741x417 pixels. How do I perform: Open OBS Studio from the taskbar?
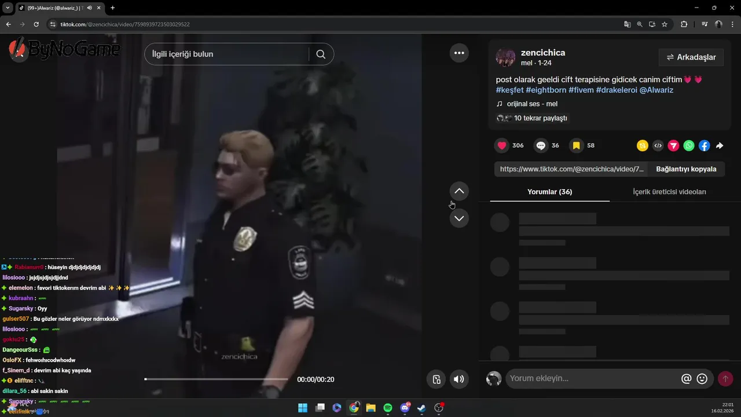click(x=439, y=408)
